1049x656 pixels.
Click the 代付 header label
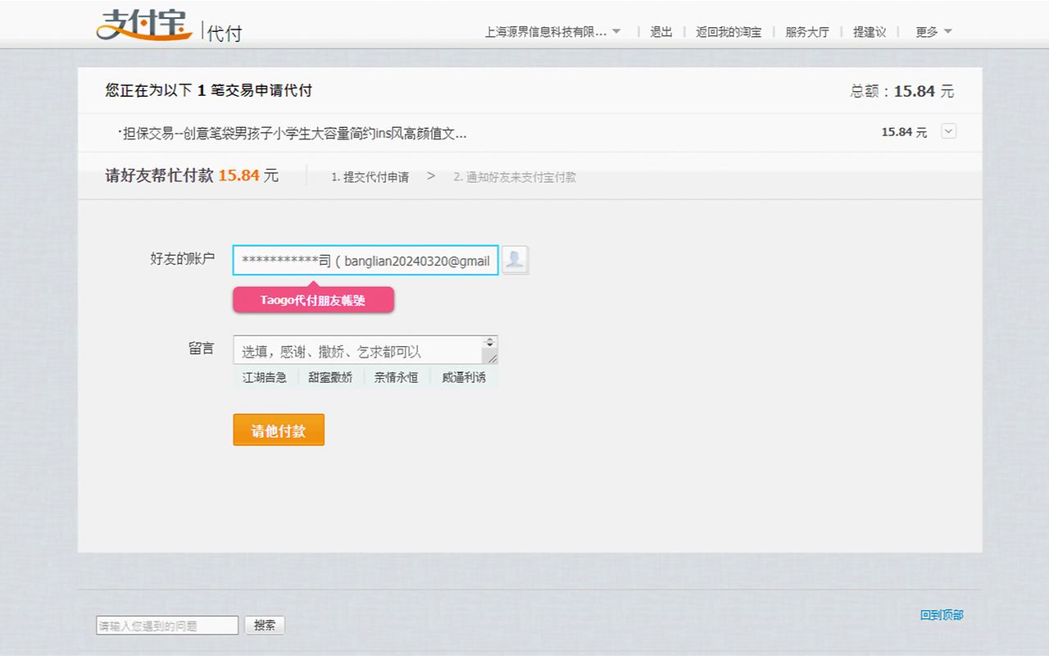tap(225, 33)
